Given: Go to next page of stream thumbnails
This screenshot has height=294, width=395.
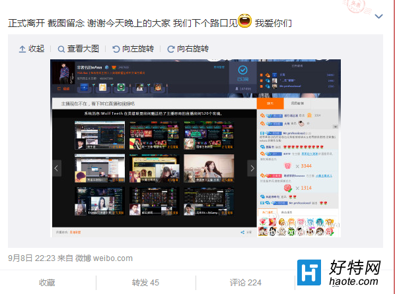Looking at the screenshot, I should pyautogui.click(x=252, y=168).
